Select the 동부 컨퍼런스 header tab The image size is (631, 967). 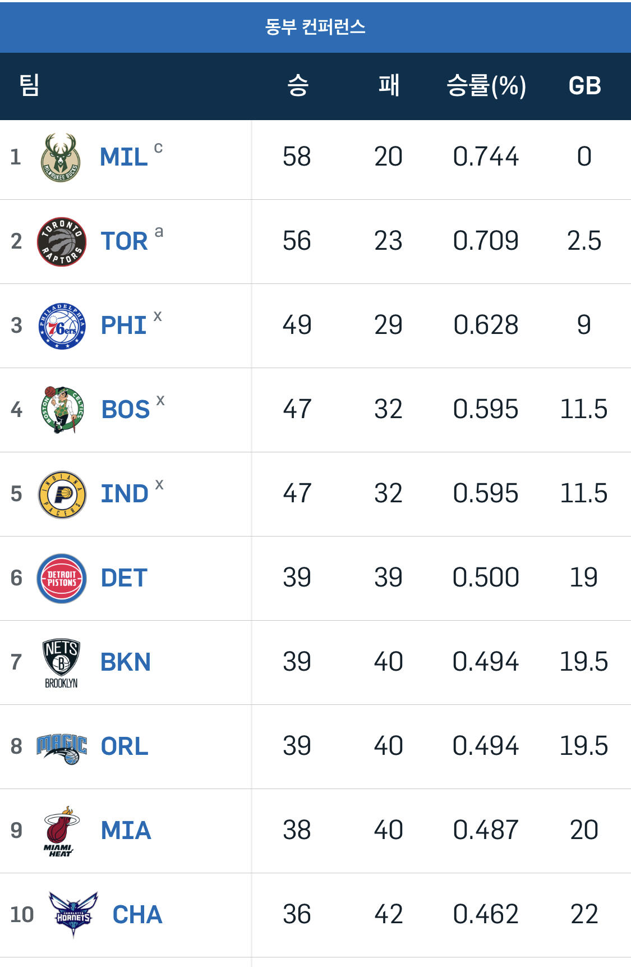pos(315,27)
